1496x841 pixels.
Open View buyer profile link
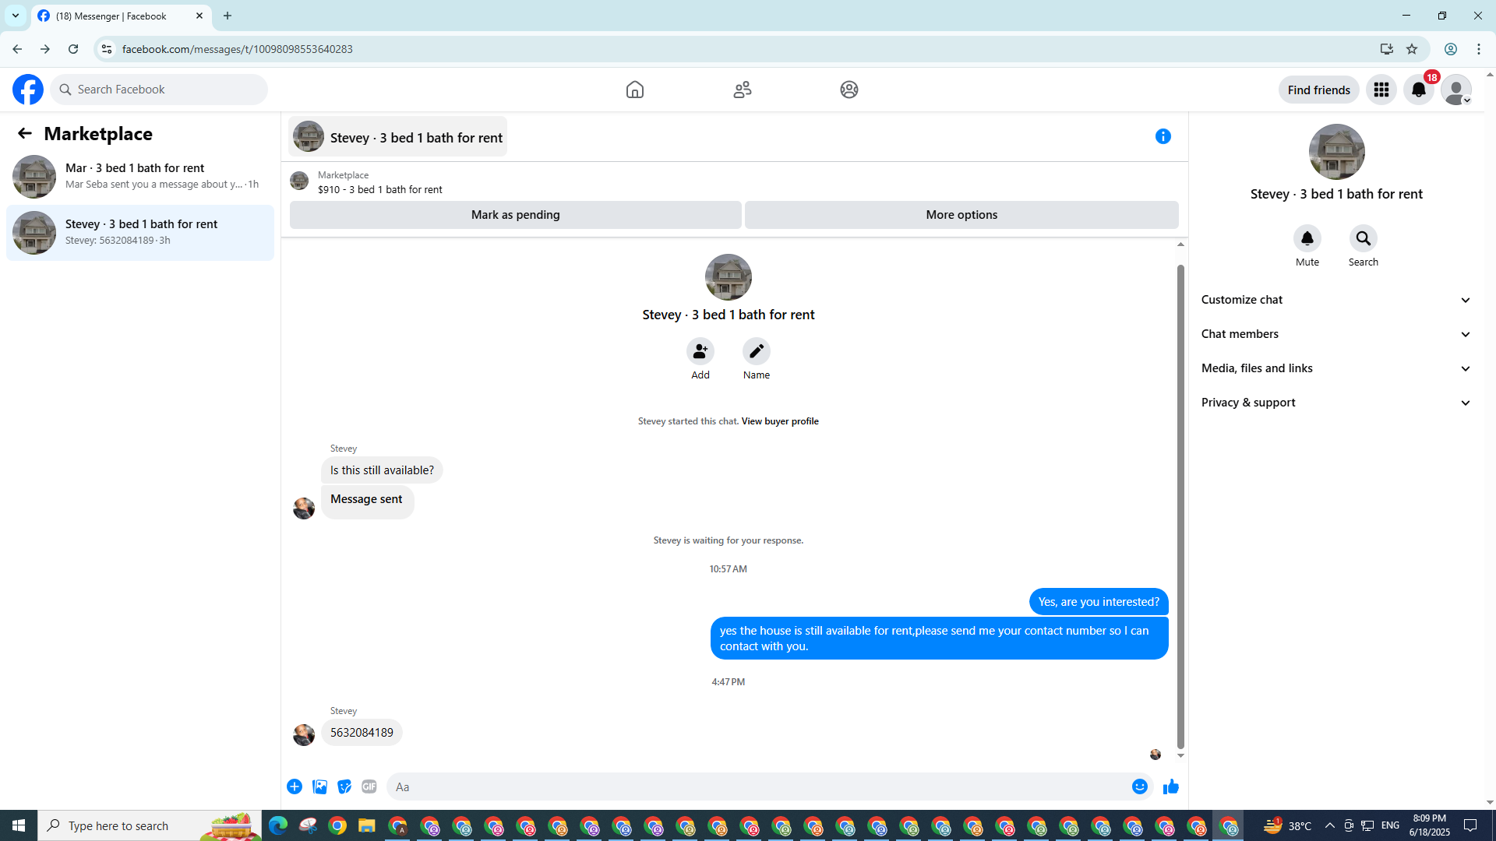(780, 421)
